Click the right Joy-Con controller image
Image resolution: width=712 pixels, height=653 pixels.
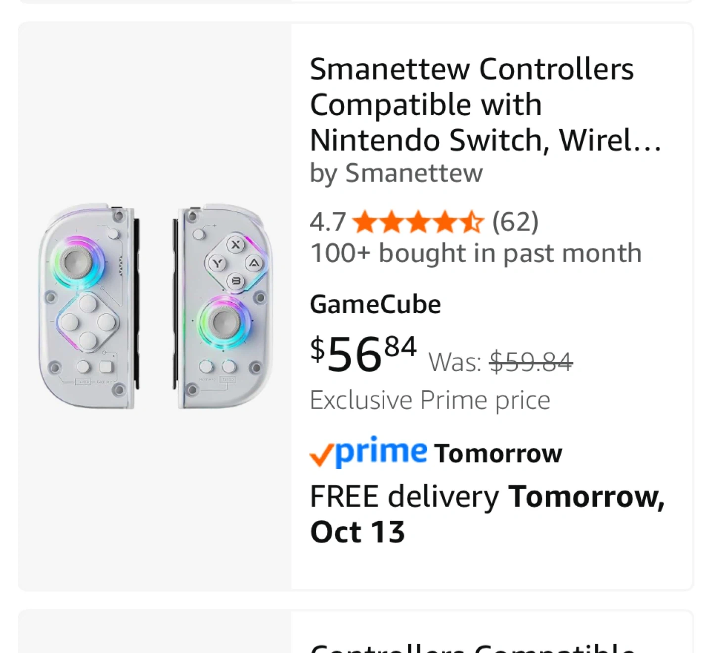pos(222,307)
